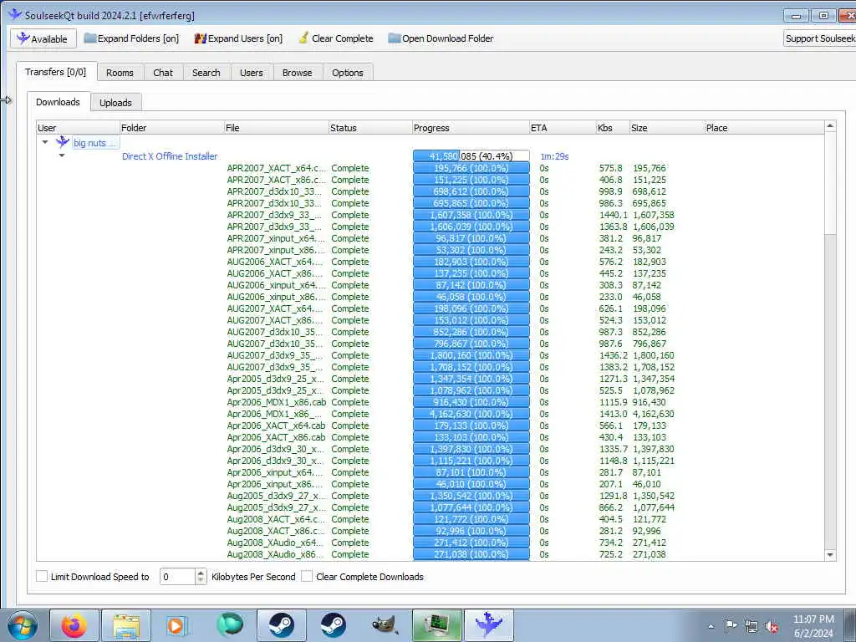Image resolution: width=856 pixels, height=642 pixels.
Task: Click the scrollbar down arrow
Action: point(830,555)
